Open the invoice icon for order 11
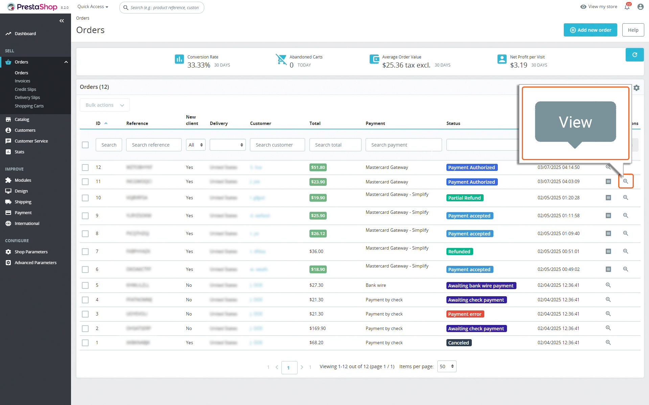 (608, 182)
